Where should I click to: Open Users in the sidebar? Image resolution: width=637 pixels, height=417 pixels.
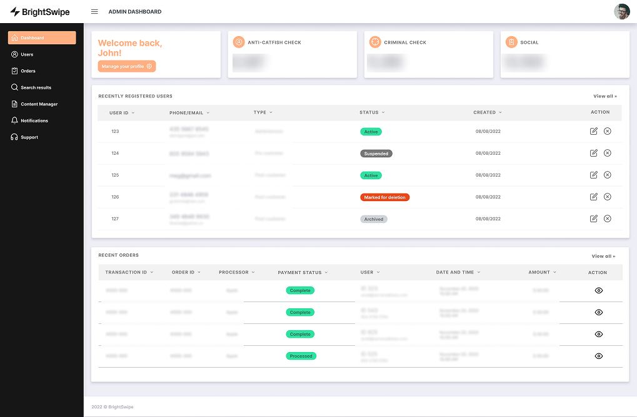[27, 54]
